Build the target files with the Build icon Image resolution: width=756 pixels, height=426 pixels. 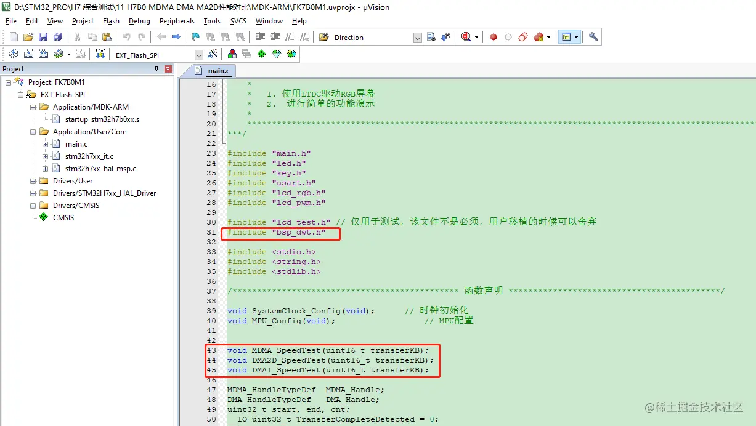click(28, 54)
